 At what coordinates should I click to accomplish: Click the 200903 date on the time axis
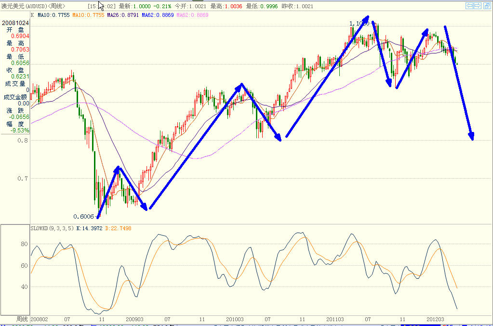pos(134,319)
